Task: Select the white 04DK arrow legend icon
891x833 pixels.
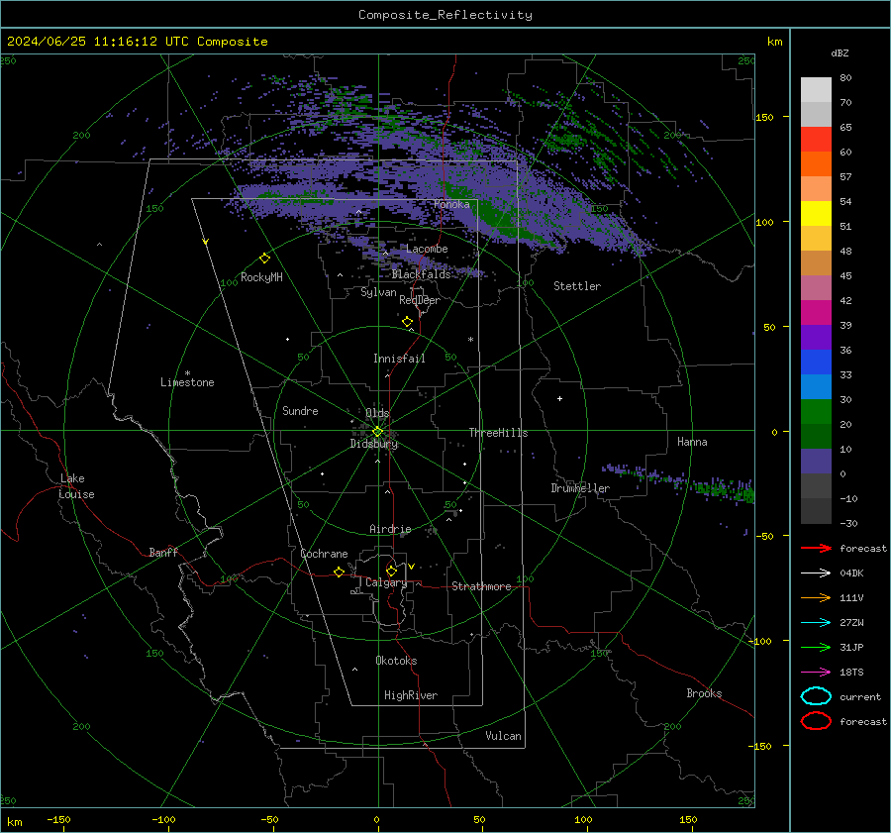Action: [x=816, y=573]
